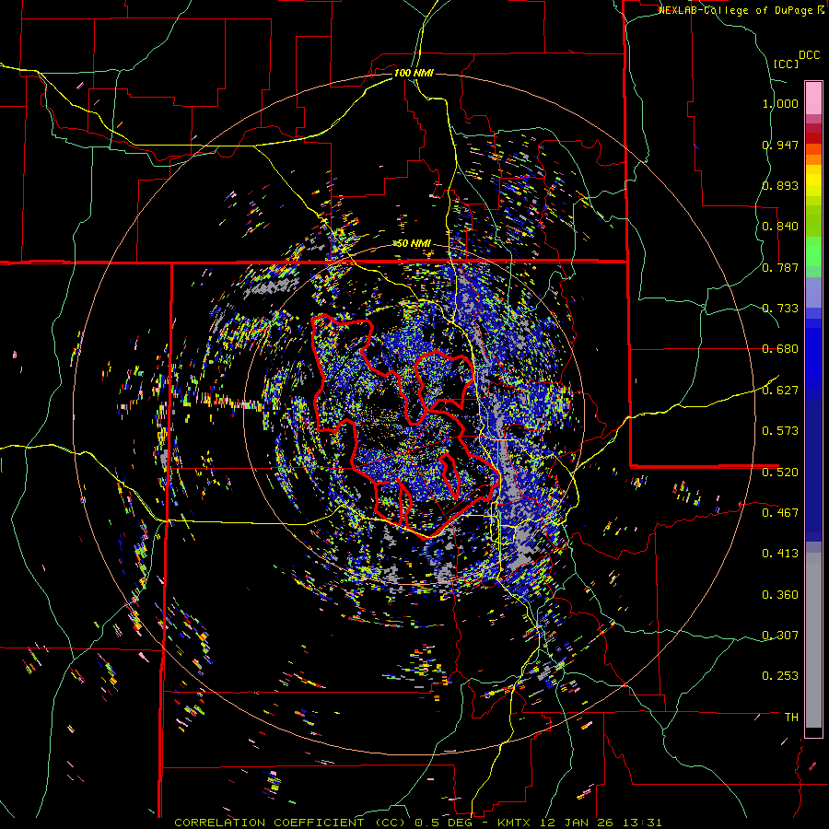This screenshot has height=829, width=829.
Task: Pick the pink segment of the color bar
Action: coord(813,98)
